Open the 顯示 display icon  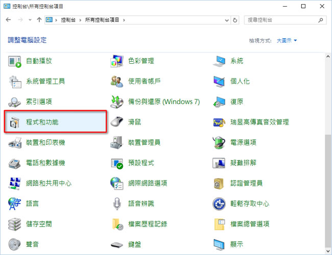click(219, 245)
